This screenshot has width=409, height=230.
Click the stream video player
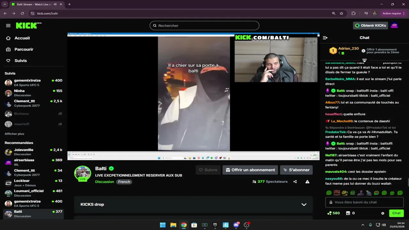[193, 96]
